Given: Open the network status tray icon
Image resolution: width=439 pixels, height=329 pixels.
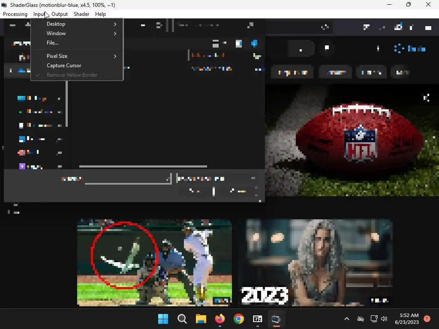Looking at the screenshot, I should [374, 319].
